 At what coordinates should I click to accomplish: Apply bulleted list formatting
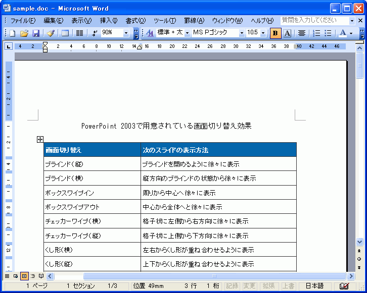pos(328,33)
